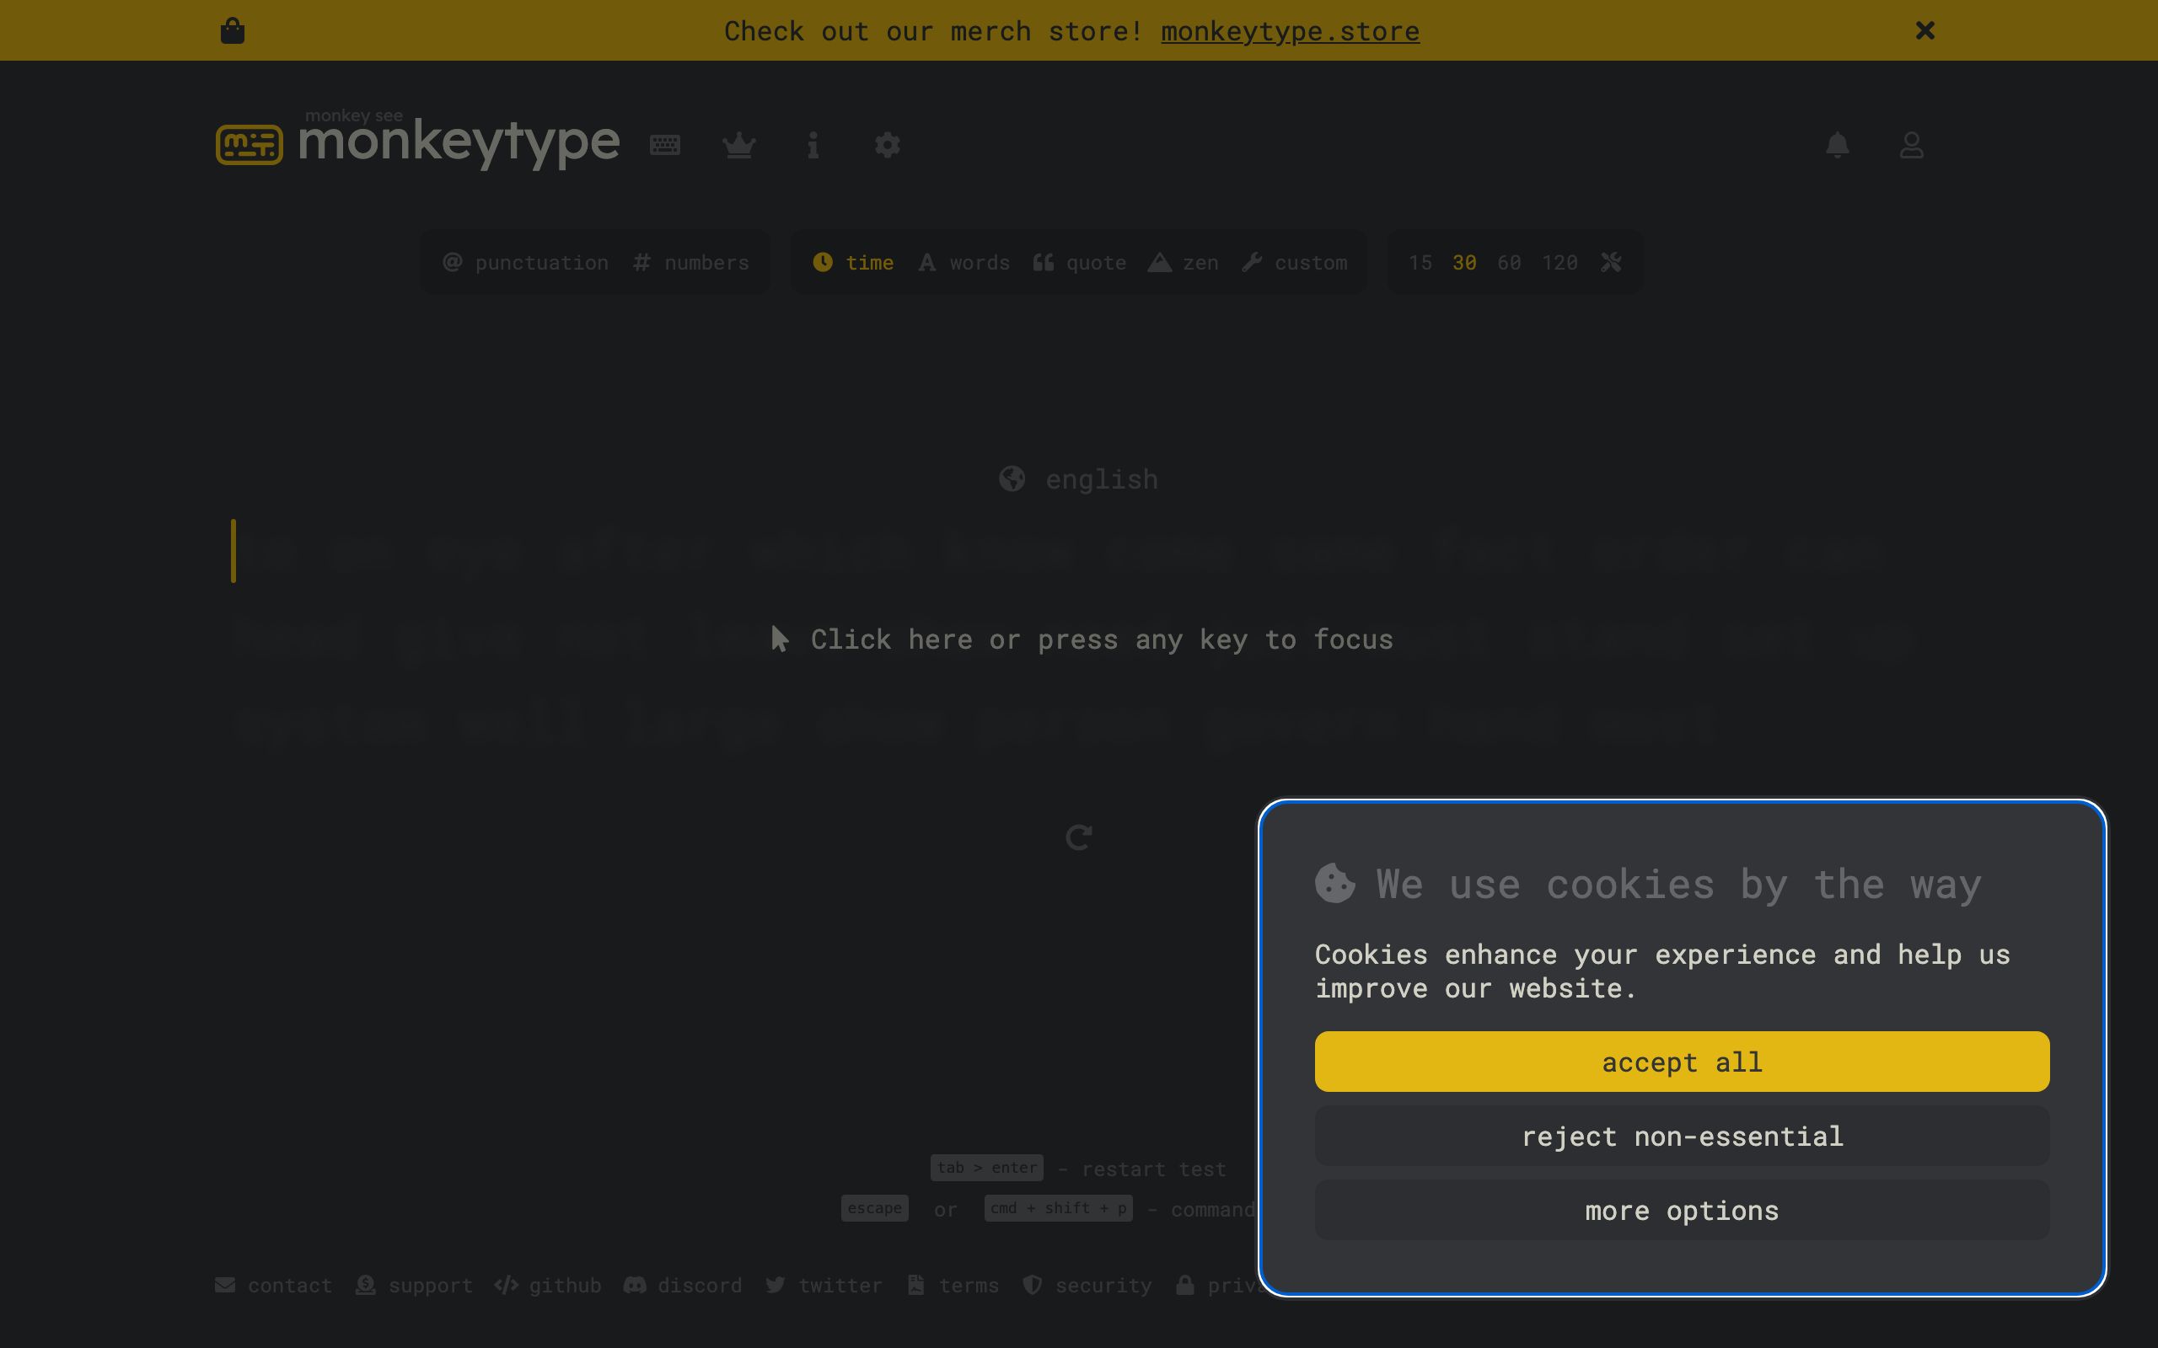Open the contact footer link
The image size is (2158, 1348).
click(x=274, y=1285)
